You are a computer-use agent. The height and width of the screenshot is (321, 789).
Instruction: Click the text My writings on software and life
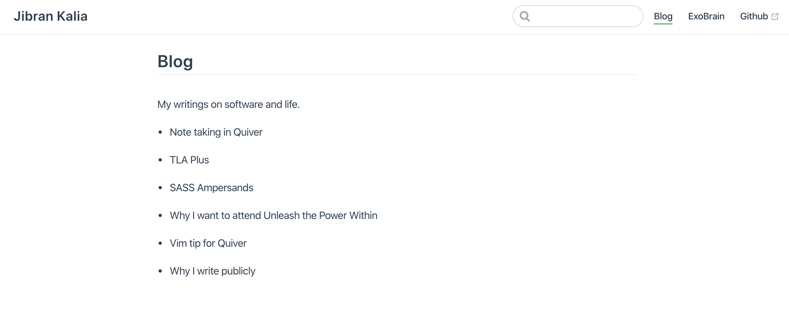click(x=229, y=104)
